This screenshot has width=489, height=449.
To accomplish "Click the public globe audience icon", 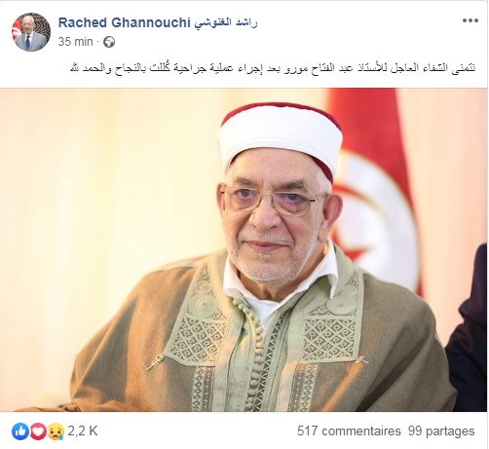I will click(109, 42).
